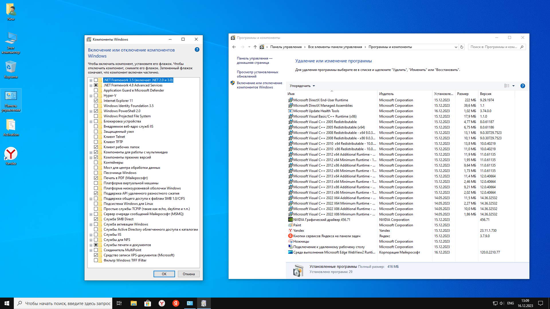Enable the Hyper-V checkbox
Screen dimensions: 550x309
coord(96,96)
